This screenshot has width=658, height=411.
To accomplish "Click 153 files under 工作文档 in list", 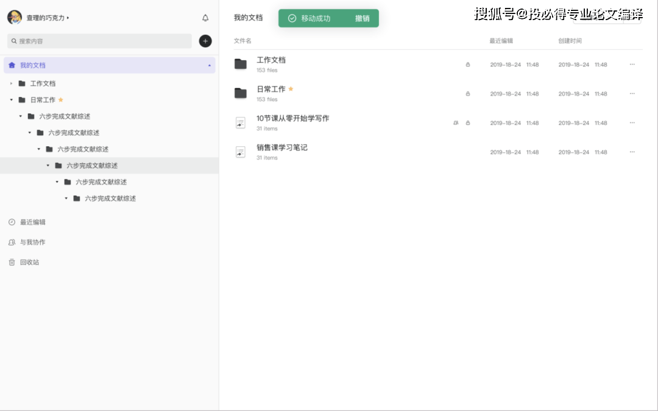I will pos(267,71).
